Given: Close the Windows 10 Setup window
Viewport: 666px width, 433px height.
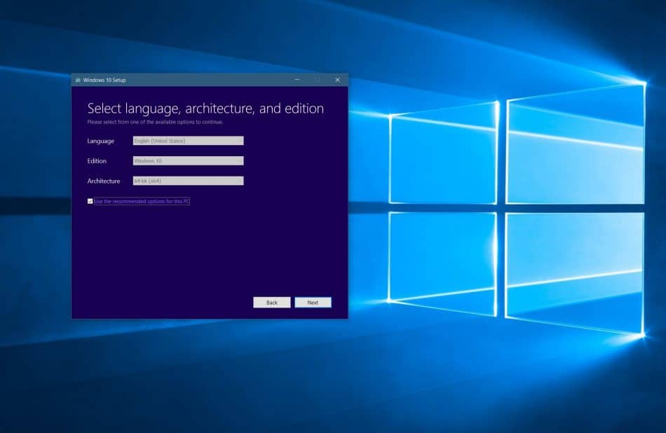Looking at the screenshot, I should [x=338, y=80].
